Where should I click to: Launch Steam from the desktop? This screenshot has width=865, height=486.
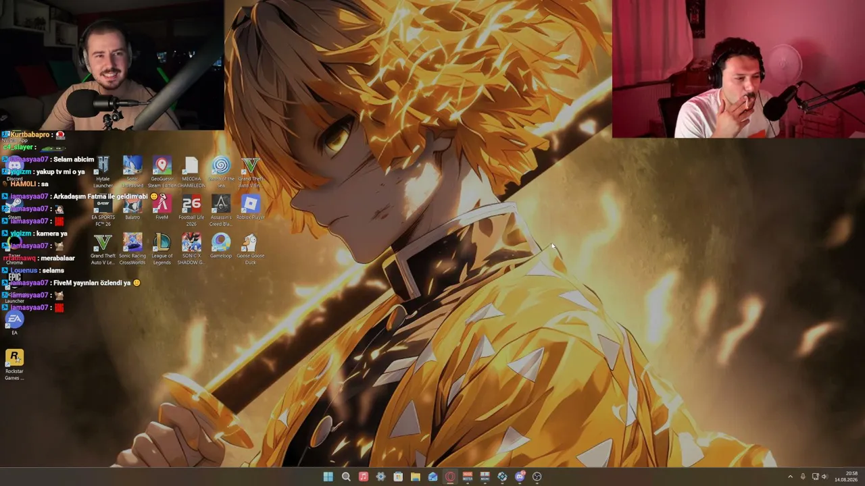[14, 206]
